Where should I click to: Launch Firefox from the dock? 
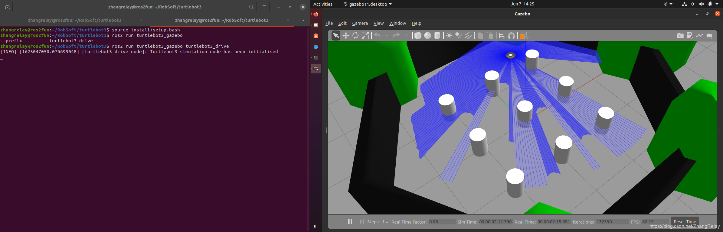click(316, 14)
